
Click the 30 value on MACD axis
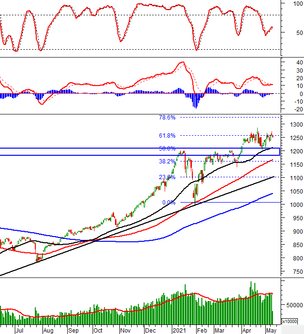[x=299, y=71]
